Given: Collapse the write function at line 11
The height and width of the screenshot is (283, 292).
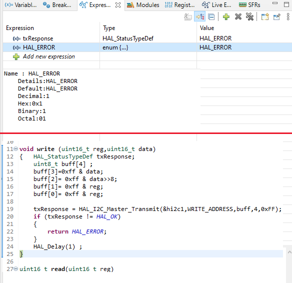Looking at the screenshot, I should pos(16,149).
